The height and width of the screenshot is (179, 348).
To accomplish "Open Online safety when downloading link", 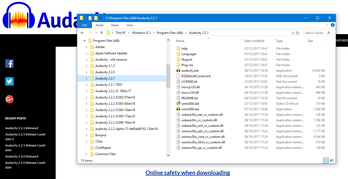I will coord(188,173).
